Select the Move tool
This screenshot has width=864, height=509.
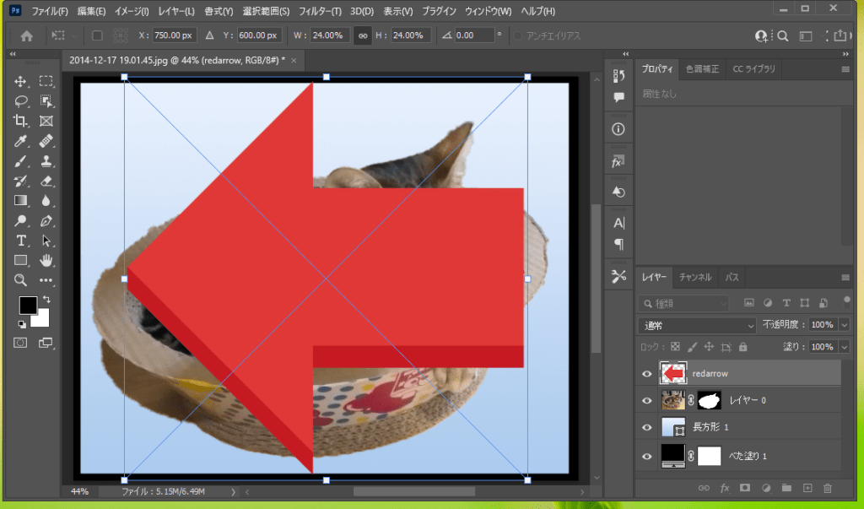(20, 82)
